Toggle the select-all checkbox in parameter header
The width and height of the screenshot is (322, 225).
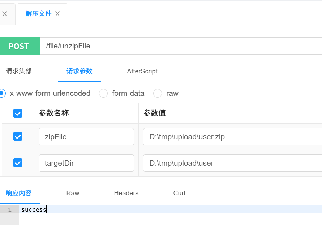point(17,113)
